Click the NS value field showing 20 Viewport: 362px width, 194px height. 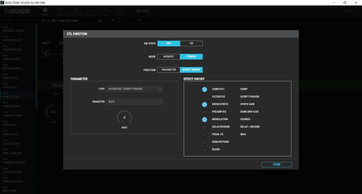point(111,20)
